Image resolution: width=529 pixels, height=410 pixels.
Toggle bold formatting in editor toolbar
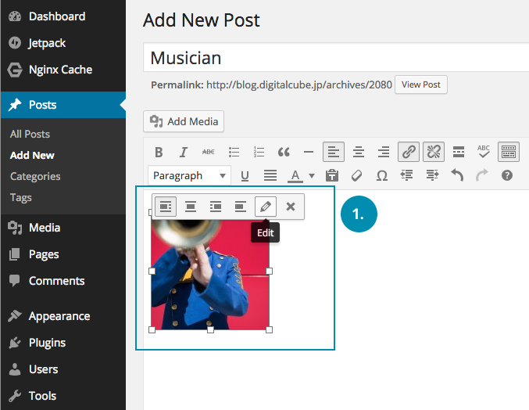(x=159, y=152)
